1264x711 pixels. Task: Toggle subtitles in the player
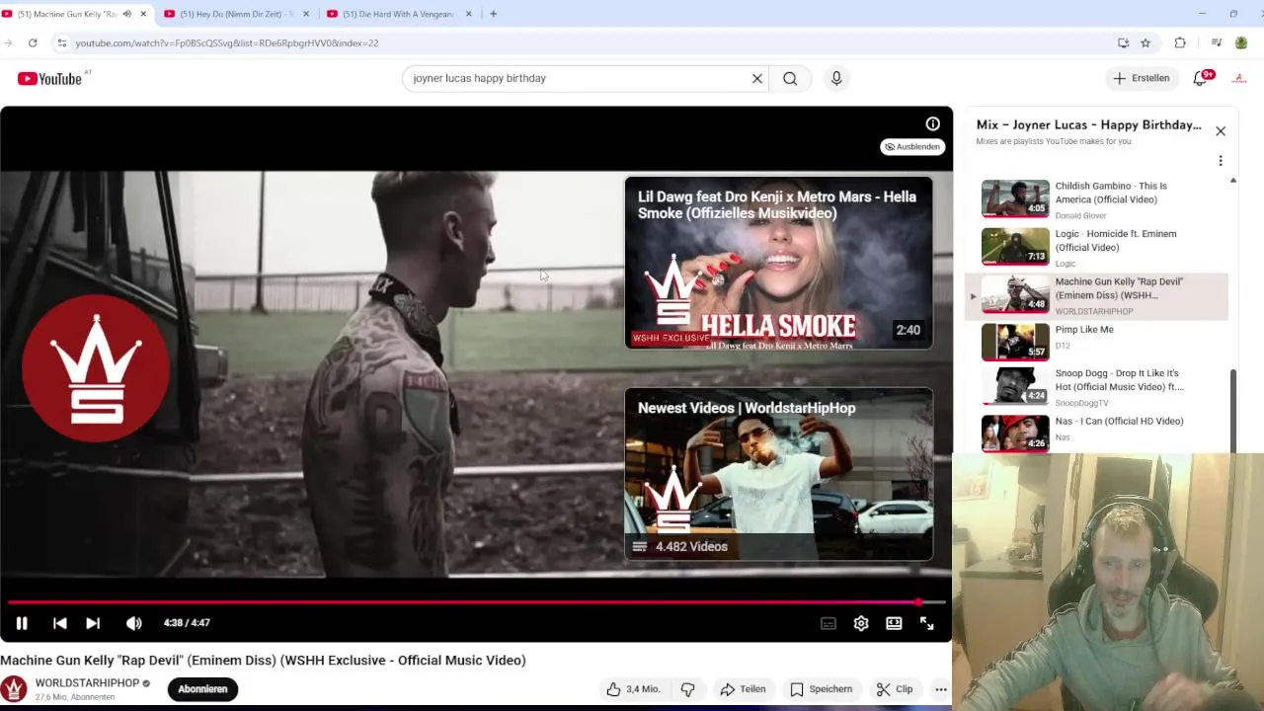[x=829, y=623]
